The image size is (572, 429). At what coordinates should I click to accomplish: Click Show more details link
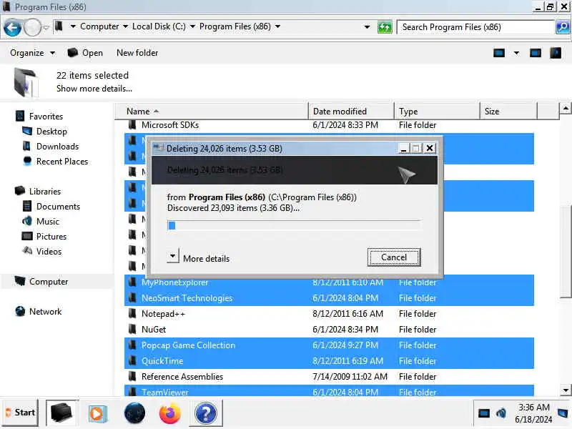tap(94, 89)
